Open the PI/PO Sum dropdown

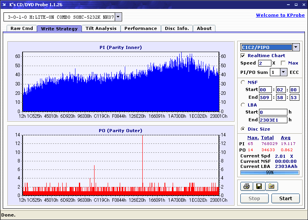click(283, 72)
